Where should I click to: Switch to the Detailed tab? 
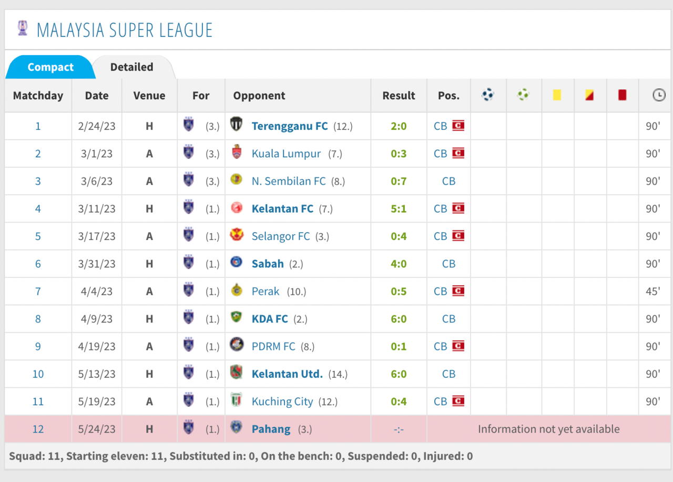click(x=131, y=67)
